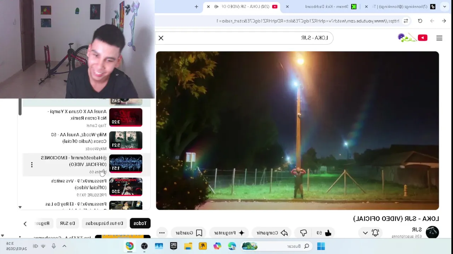Open volume control in tray
This screenshot has height=254, width=453.
36,246
